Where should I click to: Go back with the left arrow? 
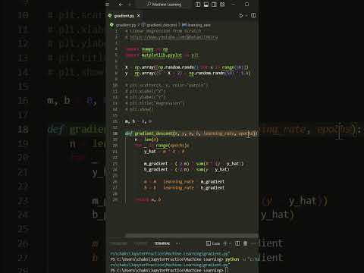[121, 5]
